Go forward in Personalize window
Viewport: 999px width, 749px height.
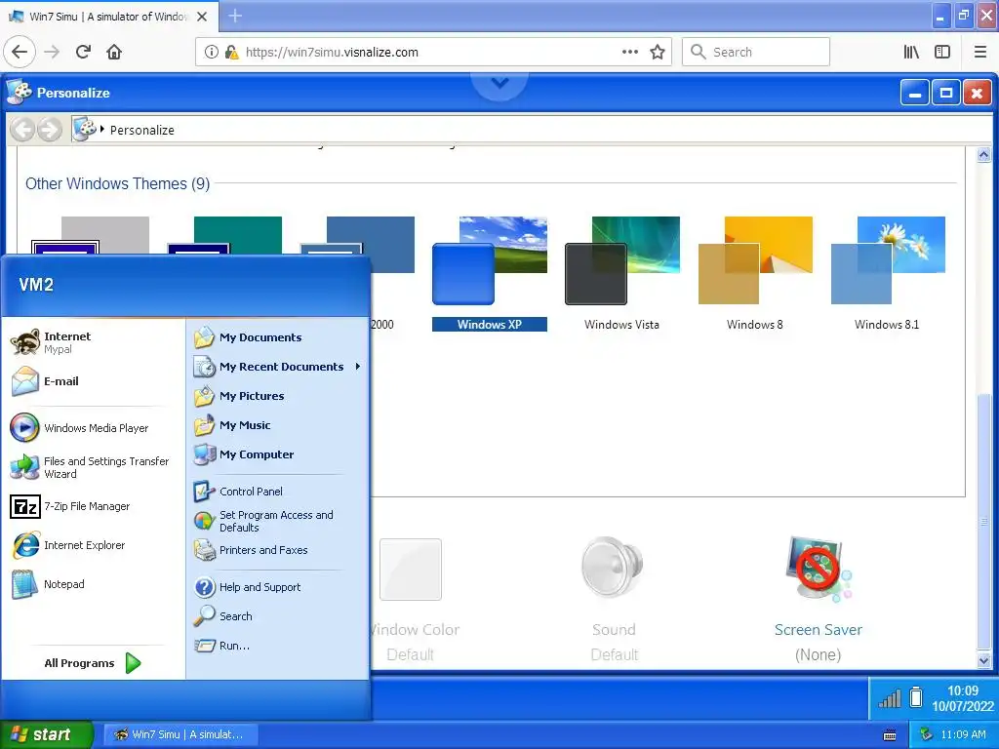(x=50, y=130)
